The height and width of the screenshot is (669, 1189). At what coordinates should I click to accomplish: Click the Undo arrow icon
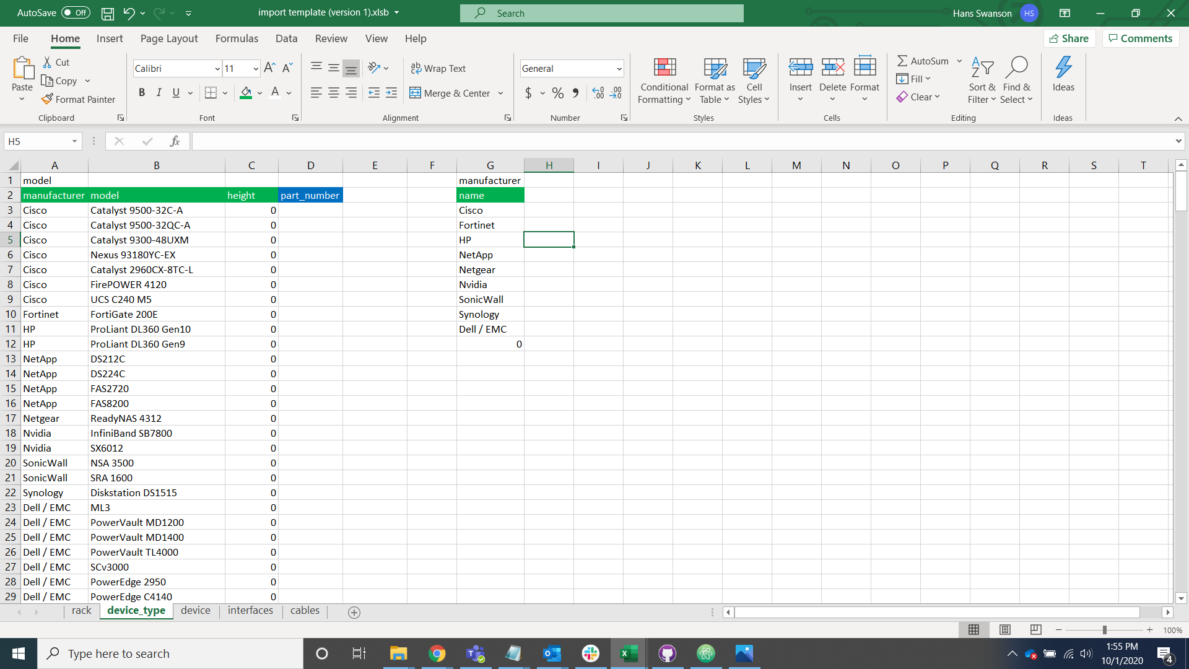coord(129,13)
